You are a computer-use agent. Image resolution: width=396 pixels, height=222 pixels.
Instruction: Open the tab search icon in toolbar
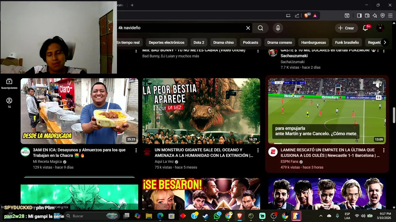click(x=347, y=15)
